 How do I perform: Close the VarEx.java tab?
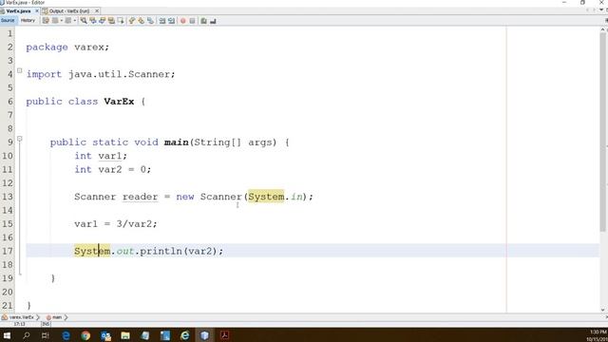[37, 10]
